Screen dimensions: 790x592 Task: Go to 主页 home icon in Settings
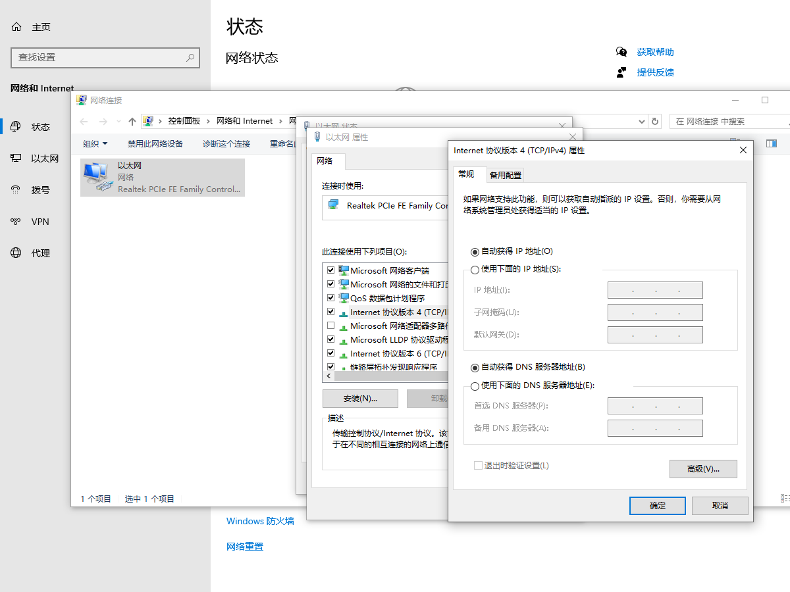(16, 27)
